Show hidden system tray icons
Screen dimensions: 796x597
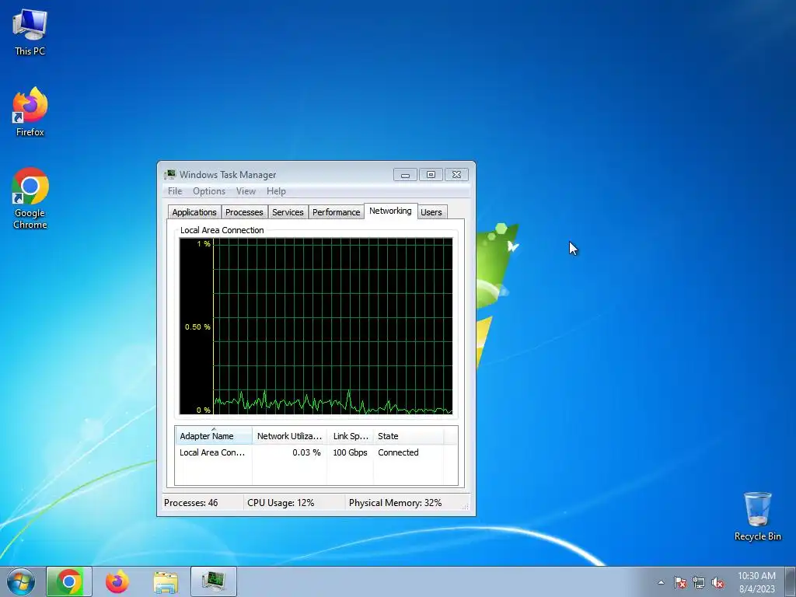661,582
